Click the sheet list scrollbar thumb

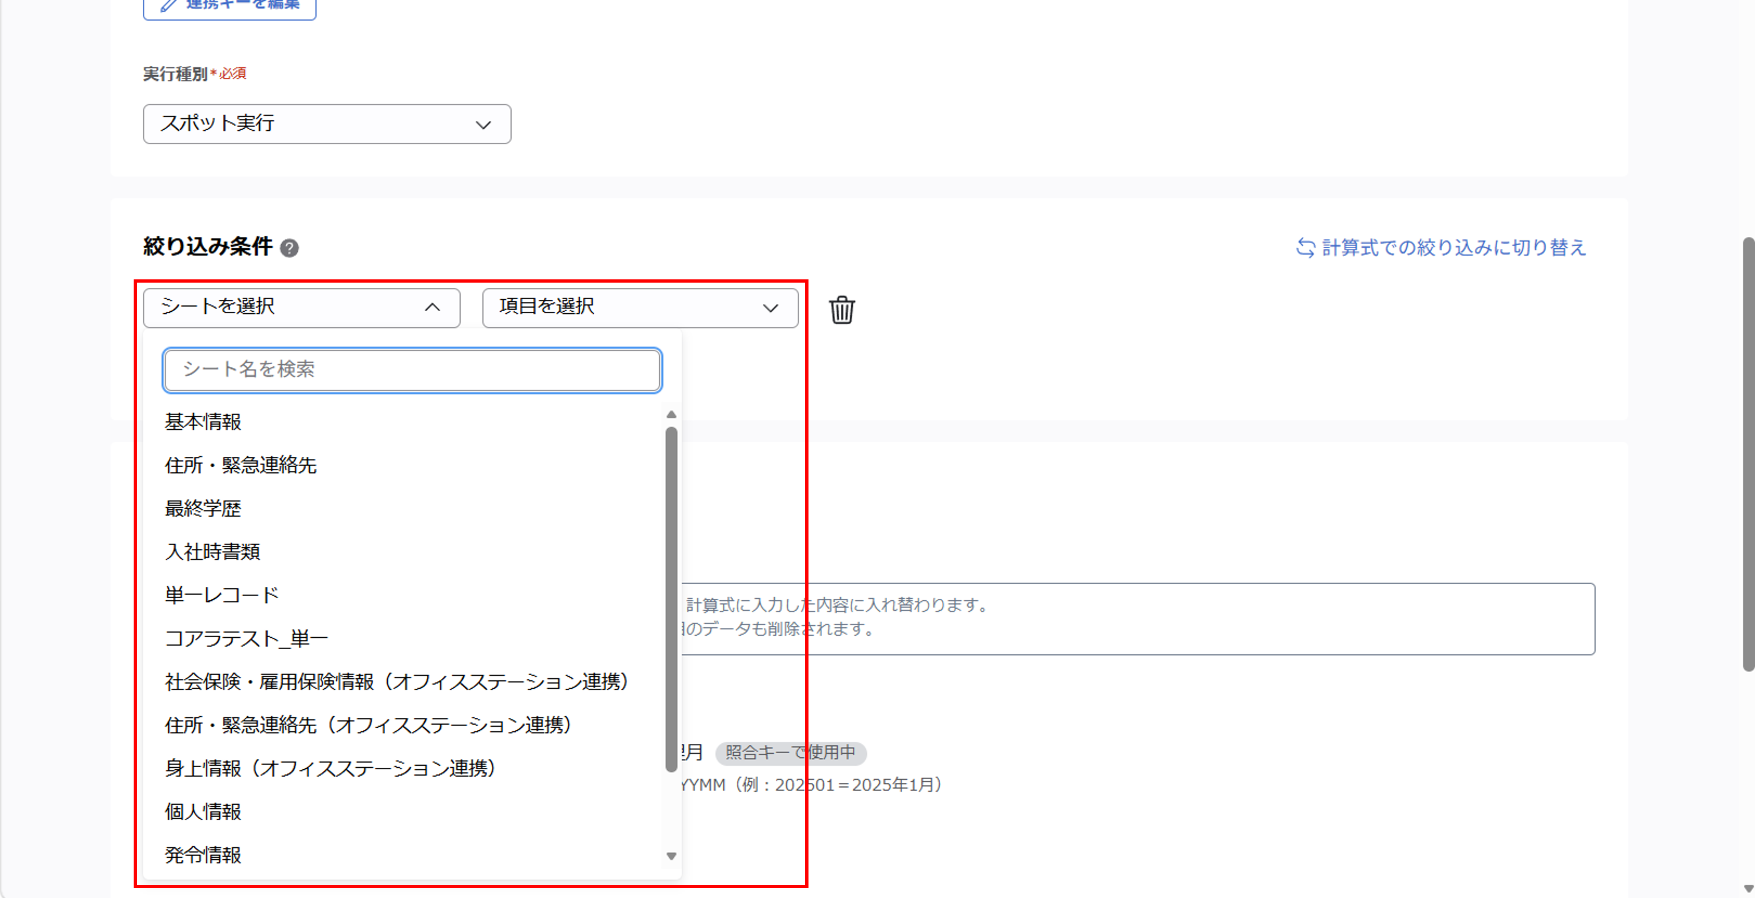point(671,599)
